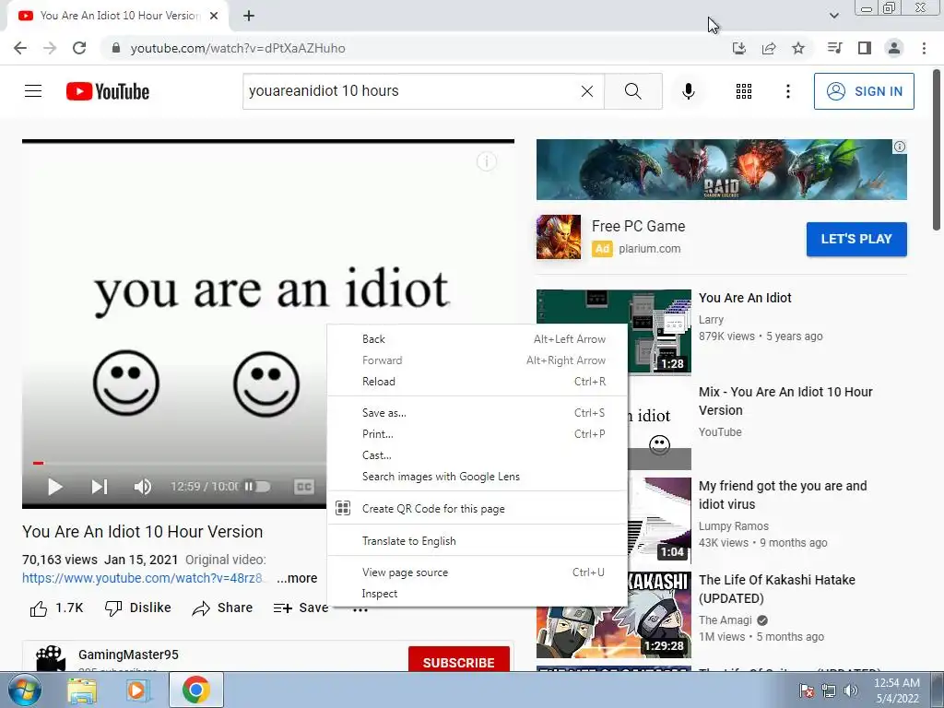Expand the tab search chevron
Image resolution: width=944 pixels, height=708 pixels.
coord(833,16)
